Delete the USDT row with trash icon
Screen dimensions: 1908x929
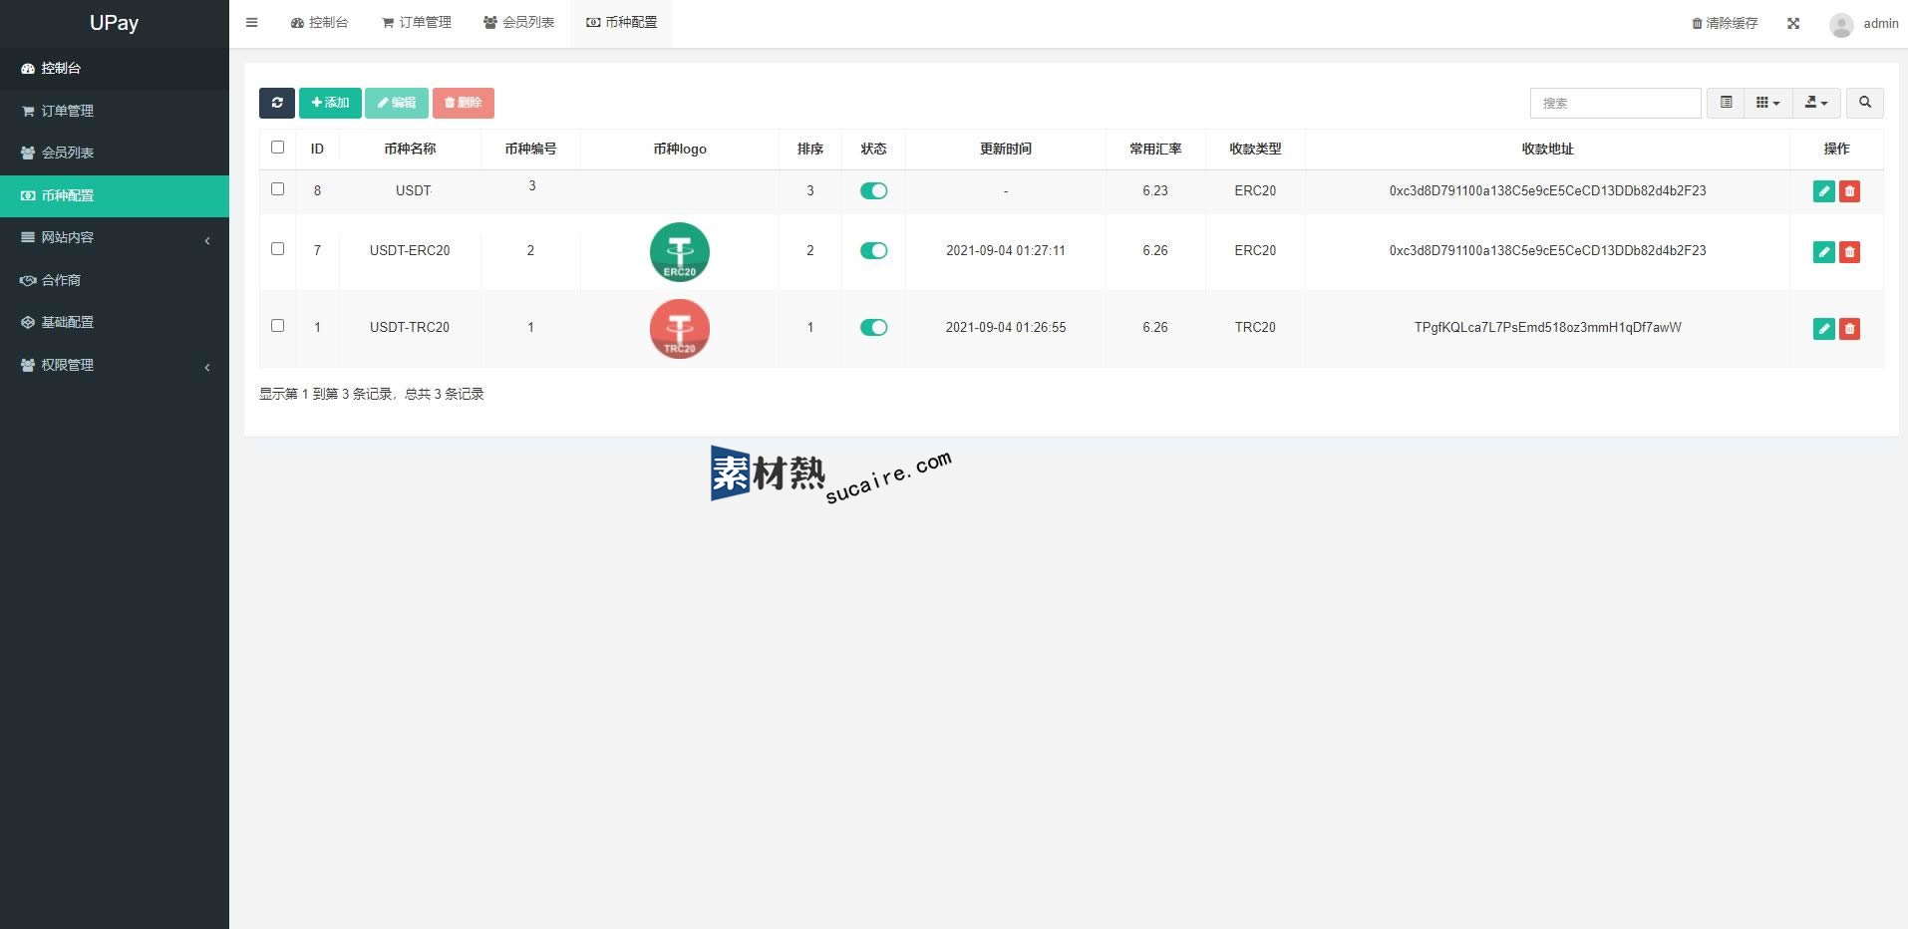[1849, 191]
